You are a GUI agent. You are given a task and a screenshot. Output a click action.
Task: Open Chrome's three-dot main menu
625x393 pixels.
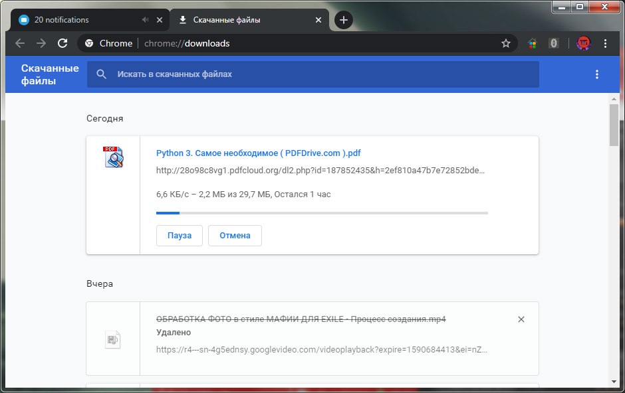coord(605,43)
